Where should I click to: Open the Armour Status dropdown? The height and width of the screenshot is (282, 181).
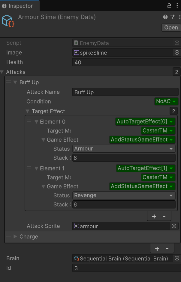point(124,149)
